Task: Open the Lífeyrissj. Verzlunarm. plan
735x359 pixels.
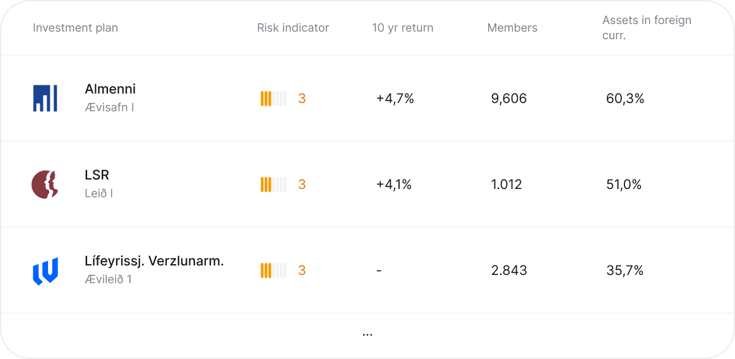Action: coord(154,261)
